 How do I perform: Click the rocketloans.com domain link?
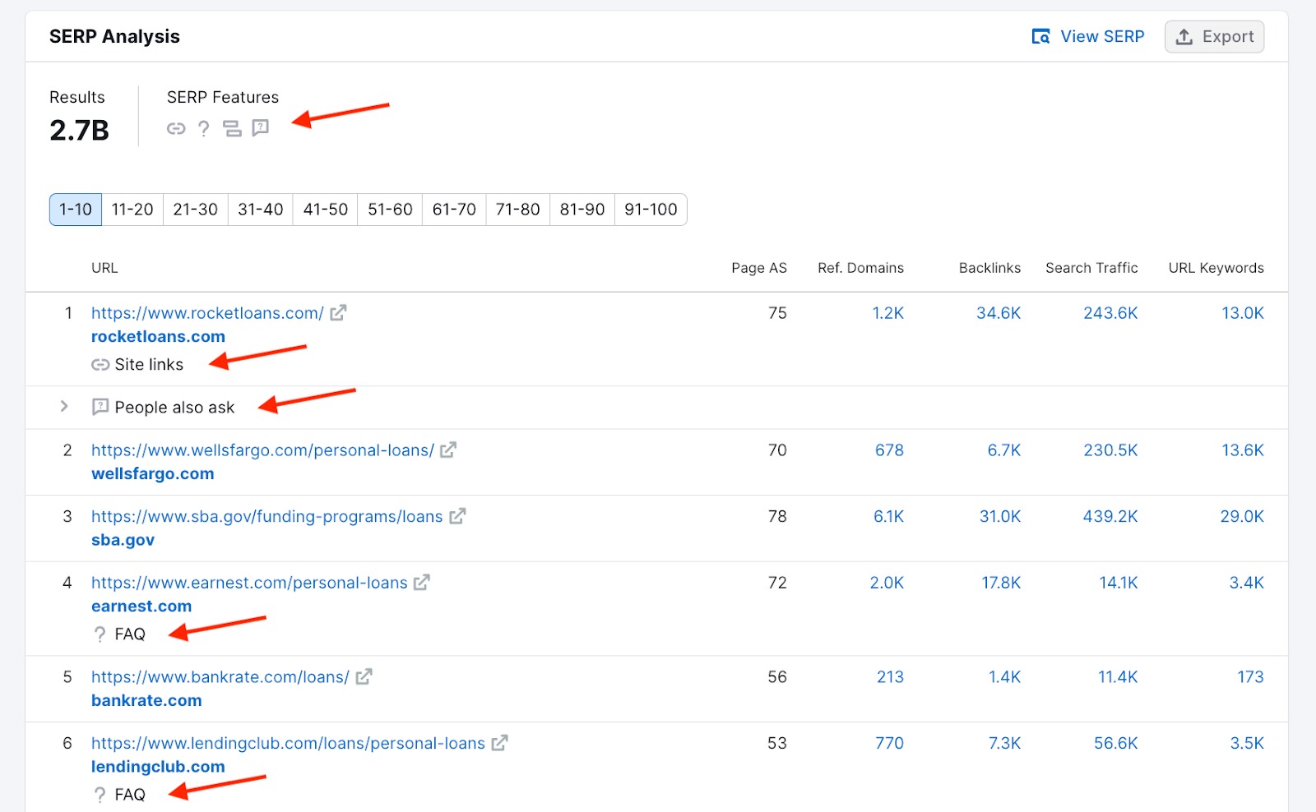[x=158, y=337]
